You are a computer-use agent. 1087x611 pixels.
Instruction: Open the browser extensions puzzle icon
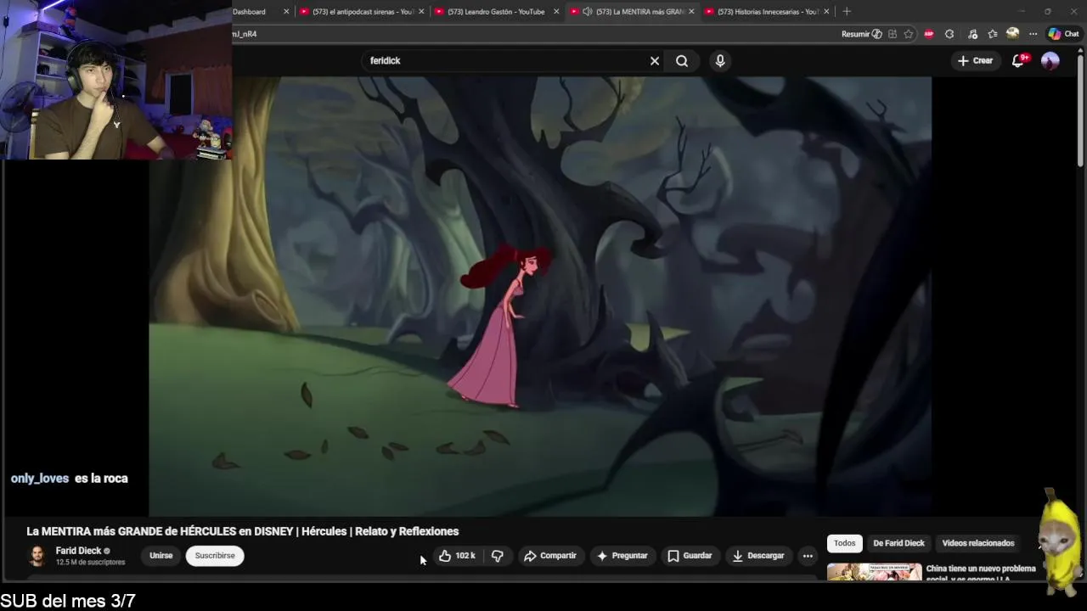(x=949, y=34)
